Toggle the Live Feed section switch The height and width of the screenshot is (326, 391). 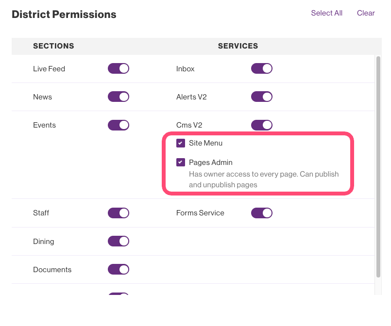pyautogui.click(x=118, y=68)
